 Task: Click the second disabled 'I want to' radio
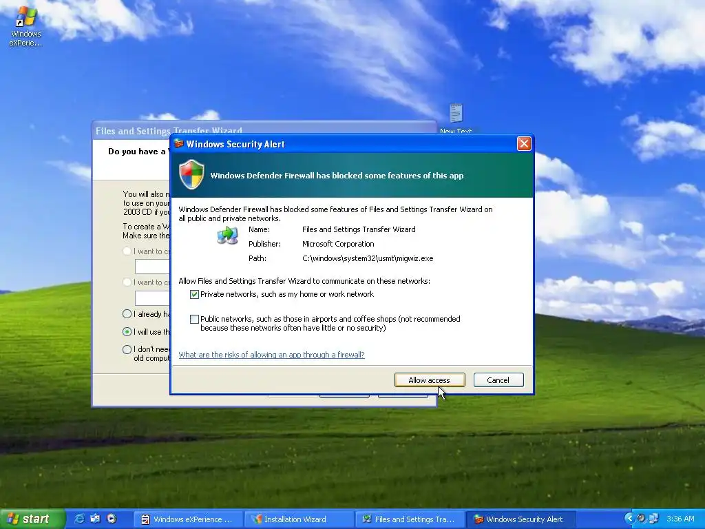tap(127, 282)
